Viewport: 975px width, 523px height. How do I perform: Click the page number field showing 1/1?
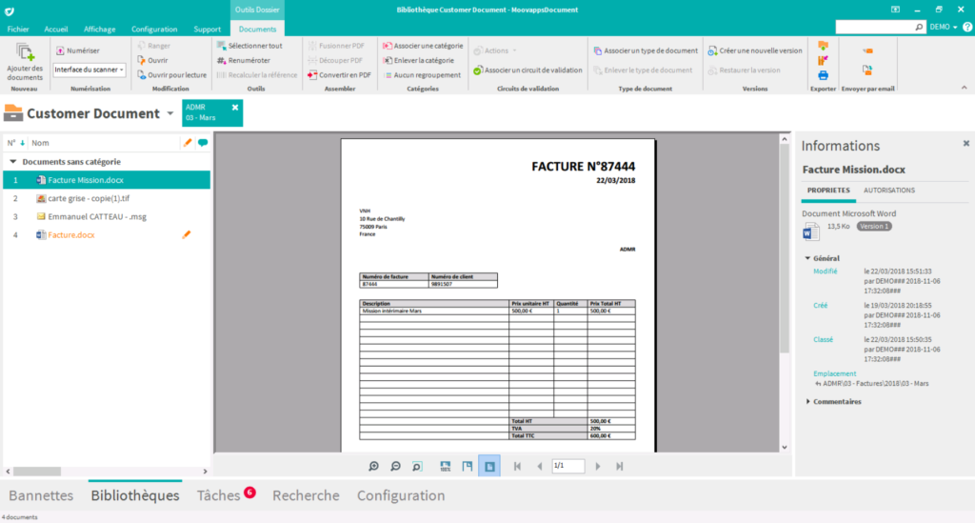click(x=568, y=465)
